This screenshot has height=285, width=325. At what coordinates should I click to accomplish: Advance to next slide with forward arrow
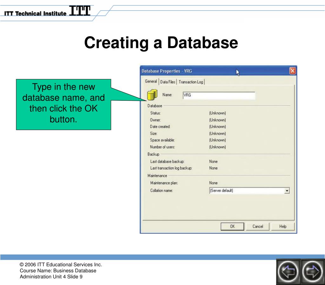(313, 272)
